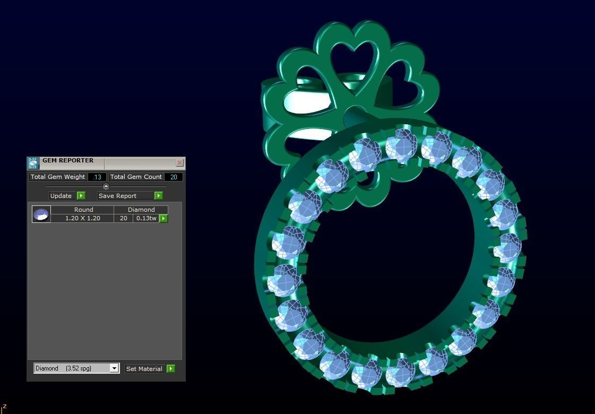Click the green arrow beside 0.13tw
This screenshot has height=414, width=595.
[163, 218]
